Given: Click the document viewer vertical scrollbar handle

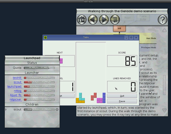Looking at the screenshot, I should pyautogui.click(x=165, y=85).
